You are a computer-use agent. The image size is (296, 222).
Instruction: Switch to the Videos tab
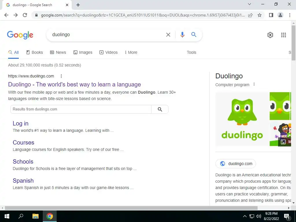[x=109, y=53]
